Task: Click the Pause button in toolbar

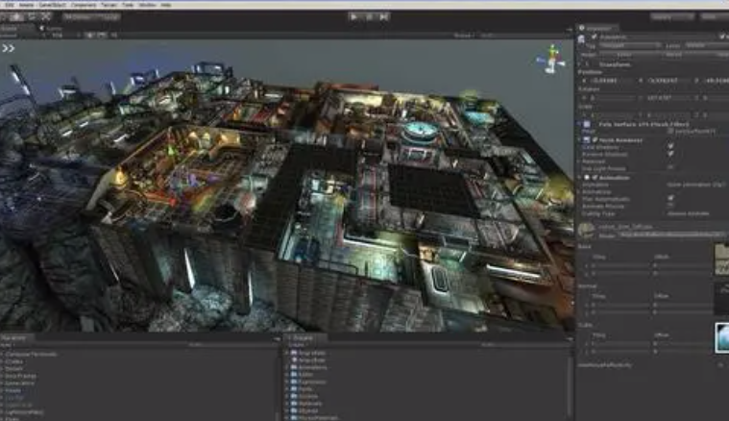Action: click(369, 16)
